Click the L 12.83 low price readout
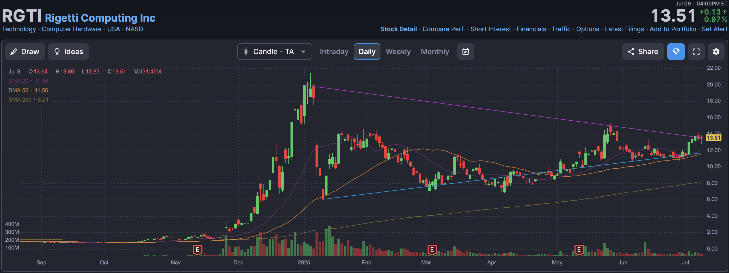This screenshot has height=273, width=729. point(91,72)
